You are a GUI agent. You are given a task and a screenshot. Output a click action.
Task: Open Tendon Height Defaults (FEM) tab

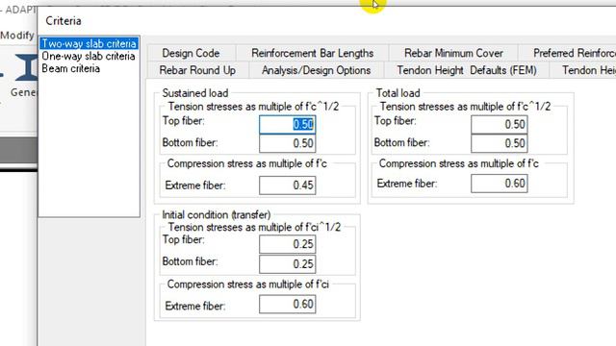point(467,70)
